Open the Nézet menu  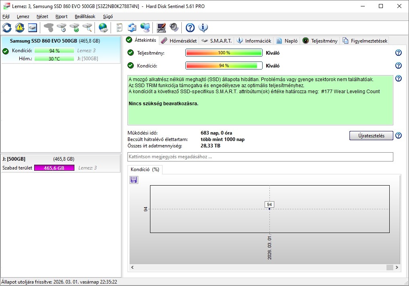pyautogui.click(x=42, y=16)
